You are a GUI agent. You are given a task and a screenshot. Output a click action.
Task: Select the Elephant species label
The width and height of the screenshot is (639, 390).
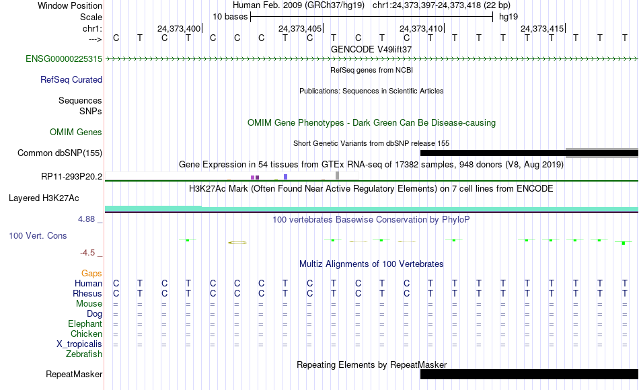[x=85, y=324]
